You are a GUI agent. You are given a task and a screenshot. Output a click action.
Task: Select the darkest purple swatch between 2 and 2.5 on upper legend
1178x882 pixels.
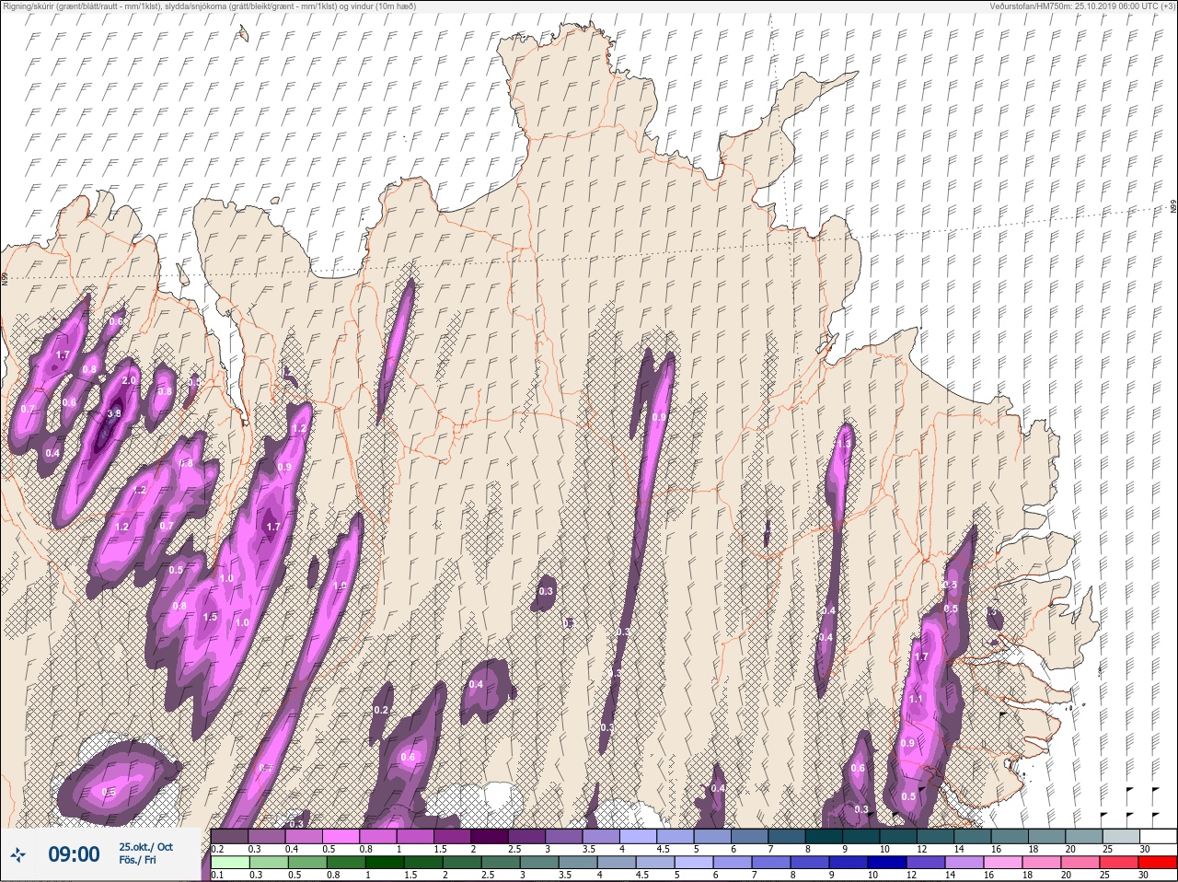pos(490,836)
